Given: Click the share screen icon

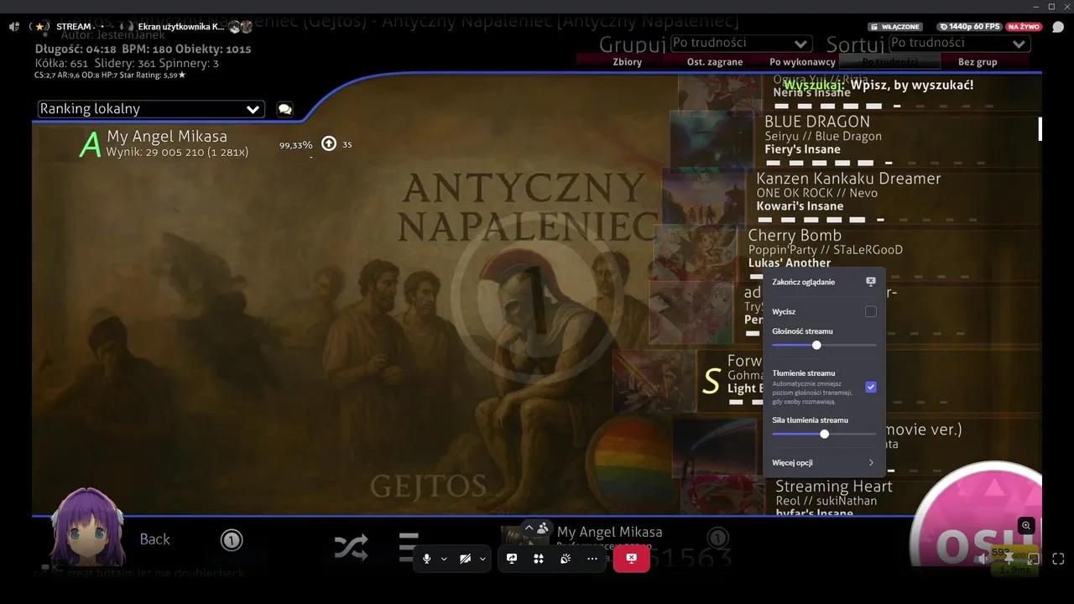Looking at the screenshot, I should pos(512,559).
